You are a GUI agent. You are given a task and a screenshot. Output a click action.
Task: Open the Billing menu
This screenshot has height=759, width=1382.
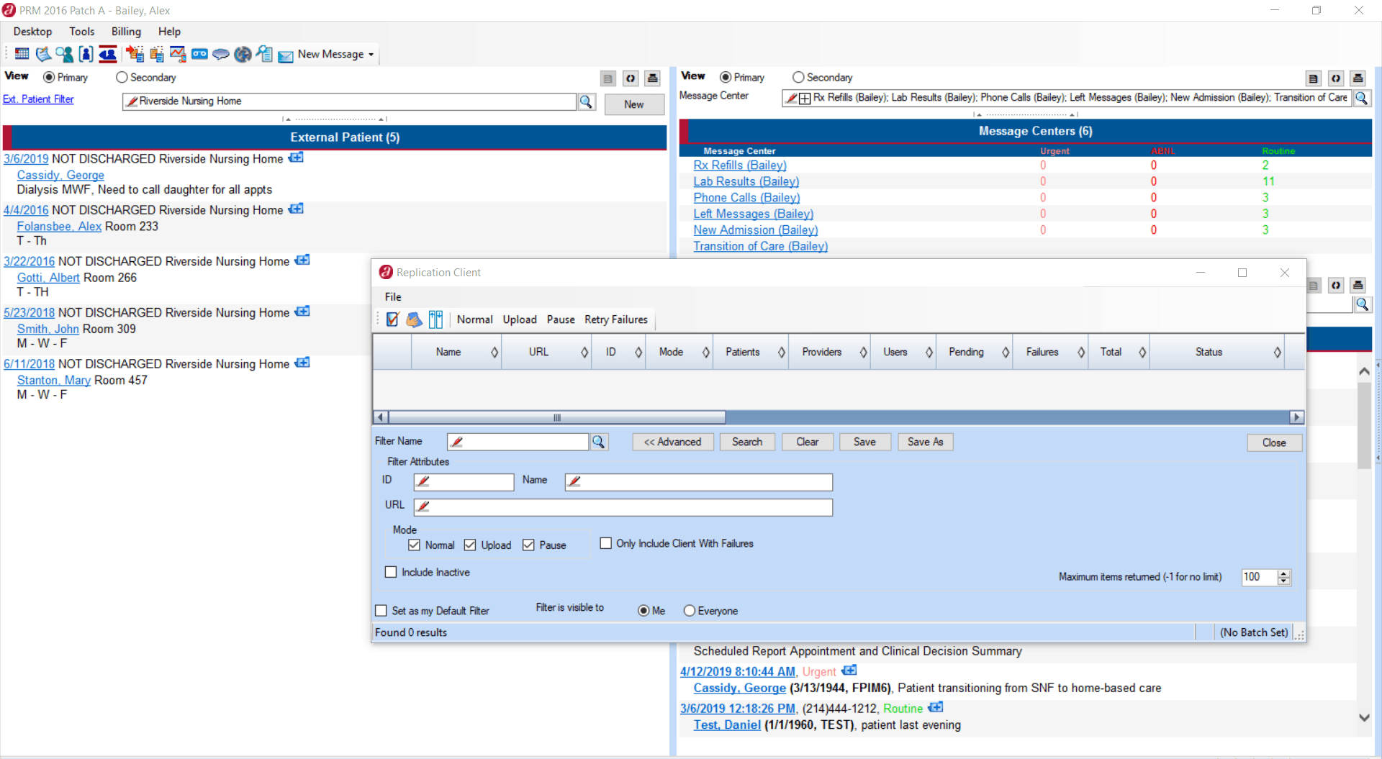point(126,32)
